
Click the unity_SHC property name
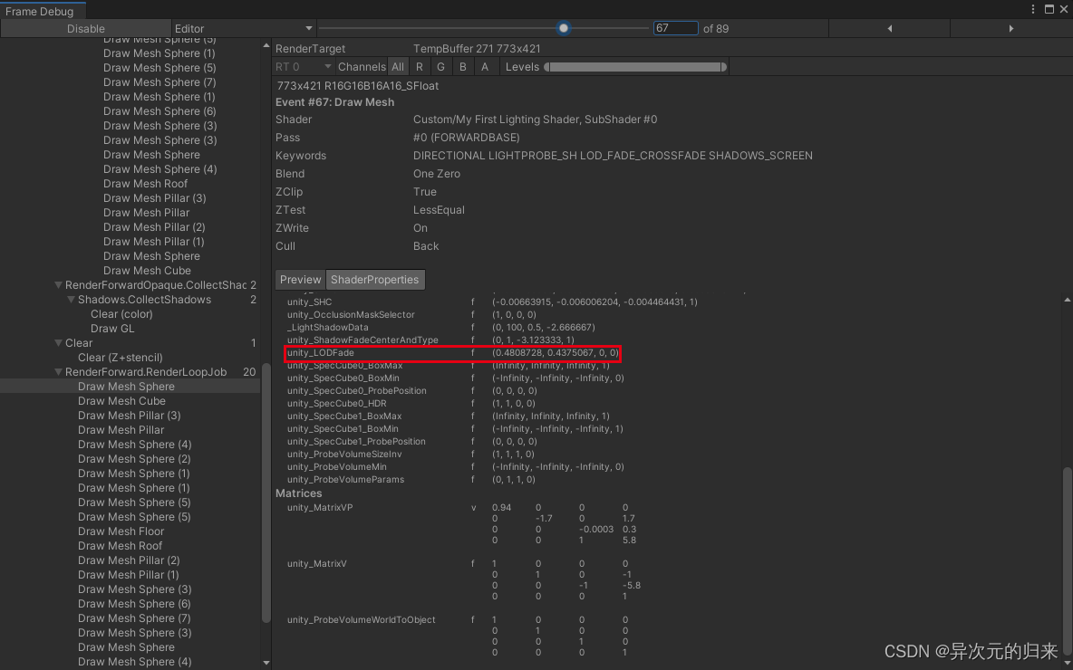[x=309, y=301]
